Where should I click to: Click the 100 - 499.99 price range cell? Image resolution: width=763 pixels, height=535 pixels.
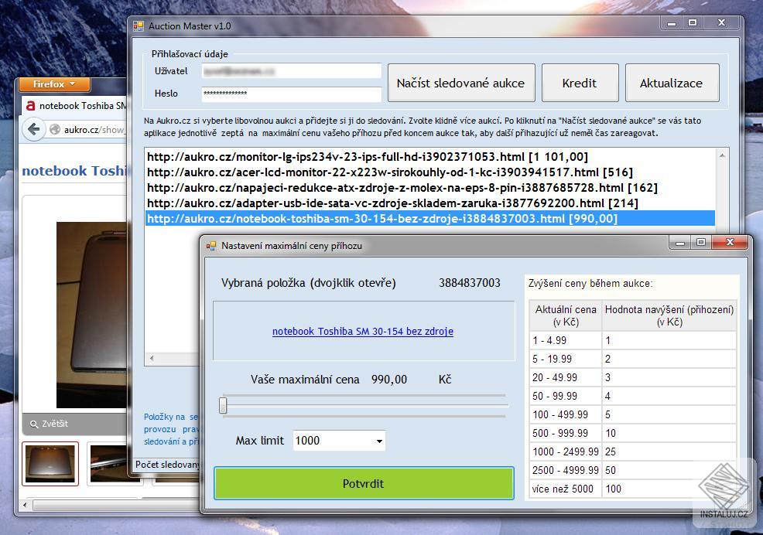tap(566, 414)
